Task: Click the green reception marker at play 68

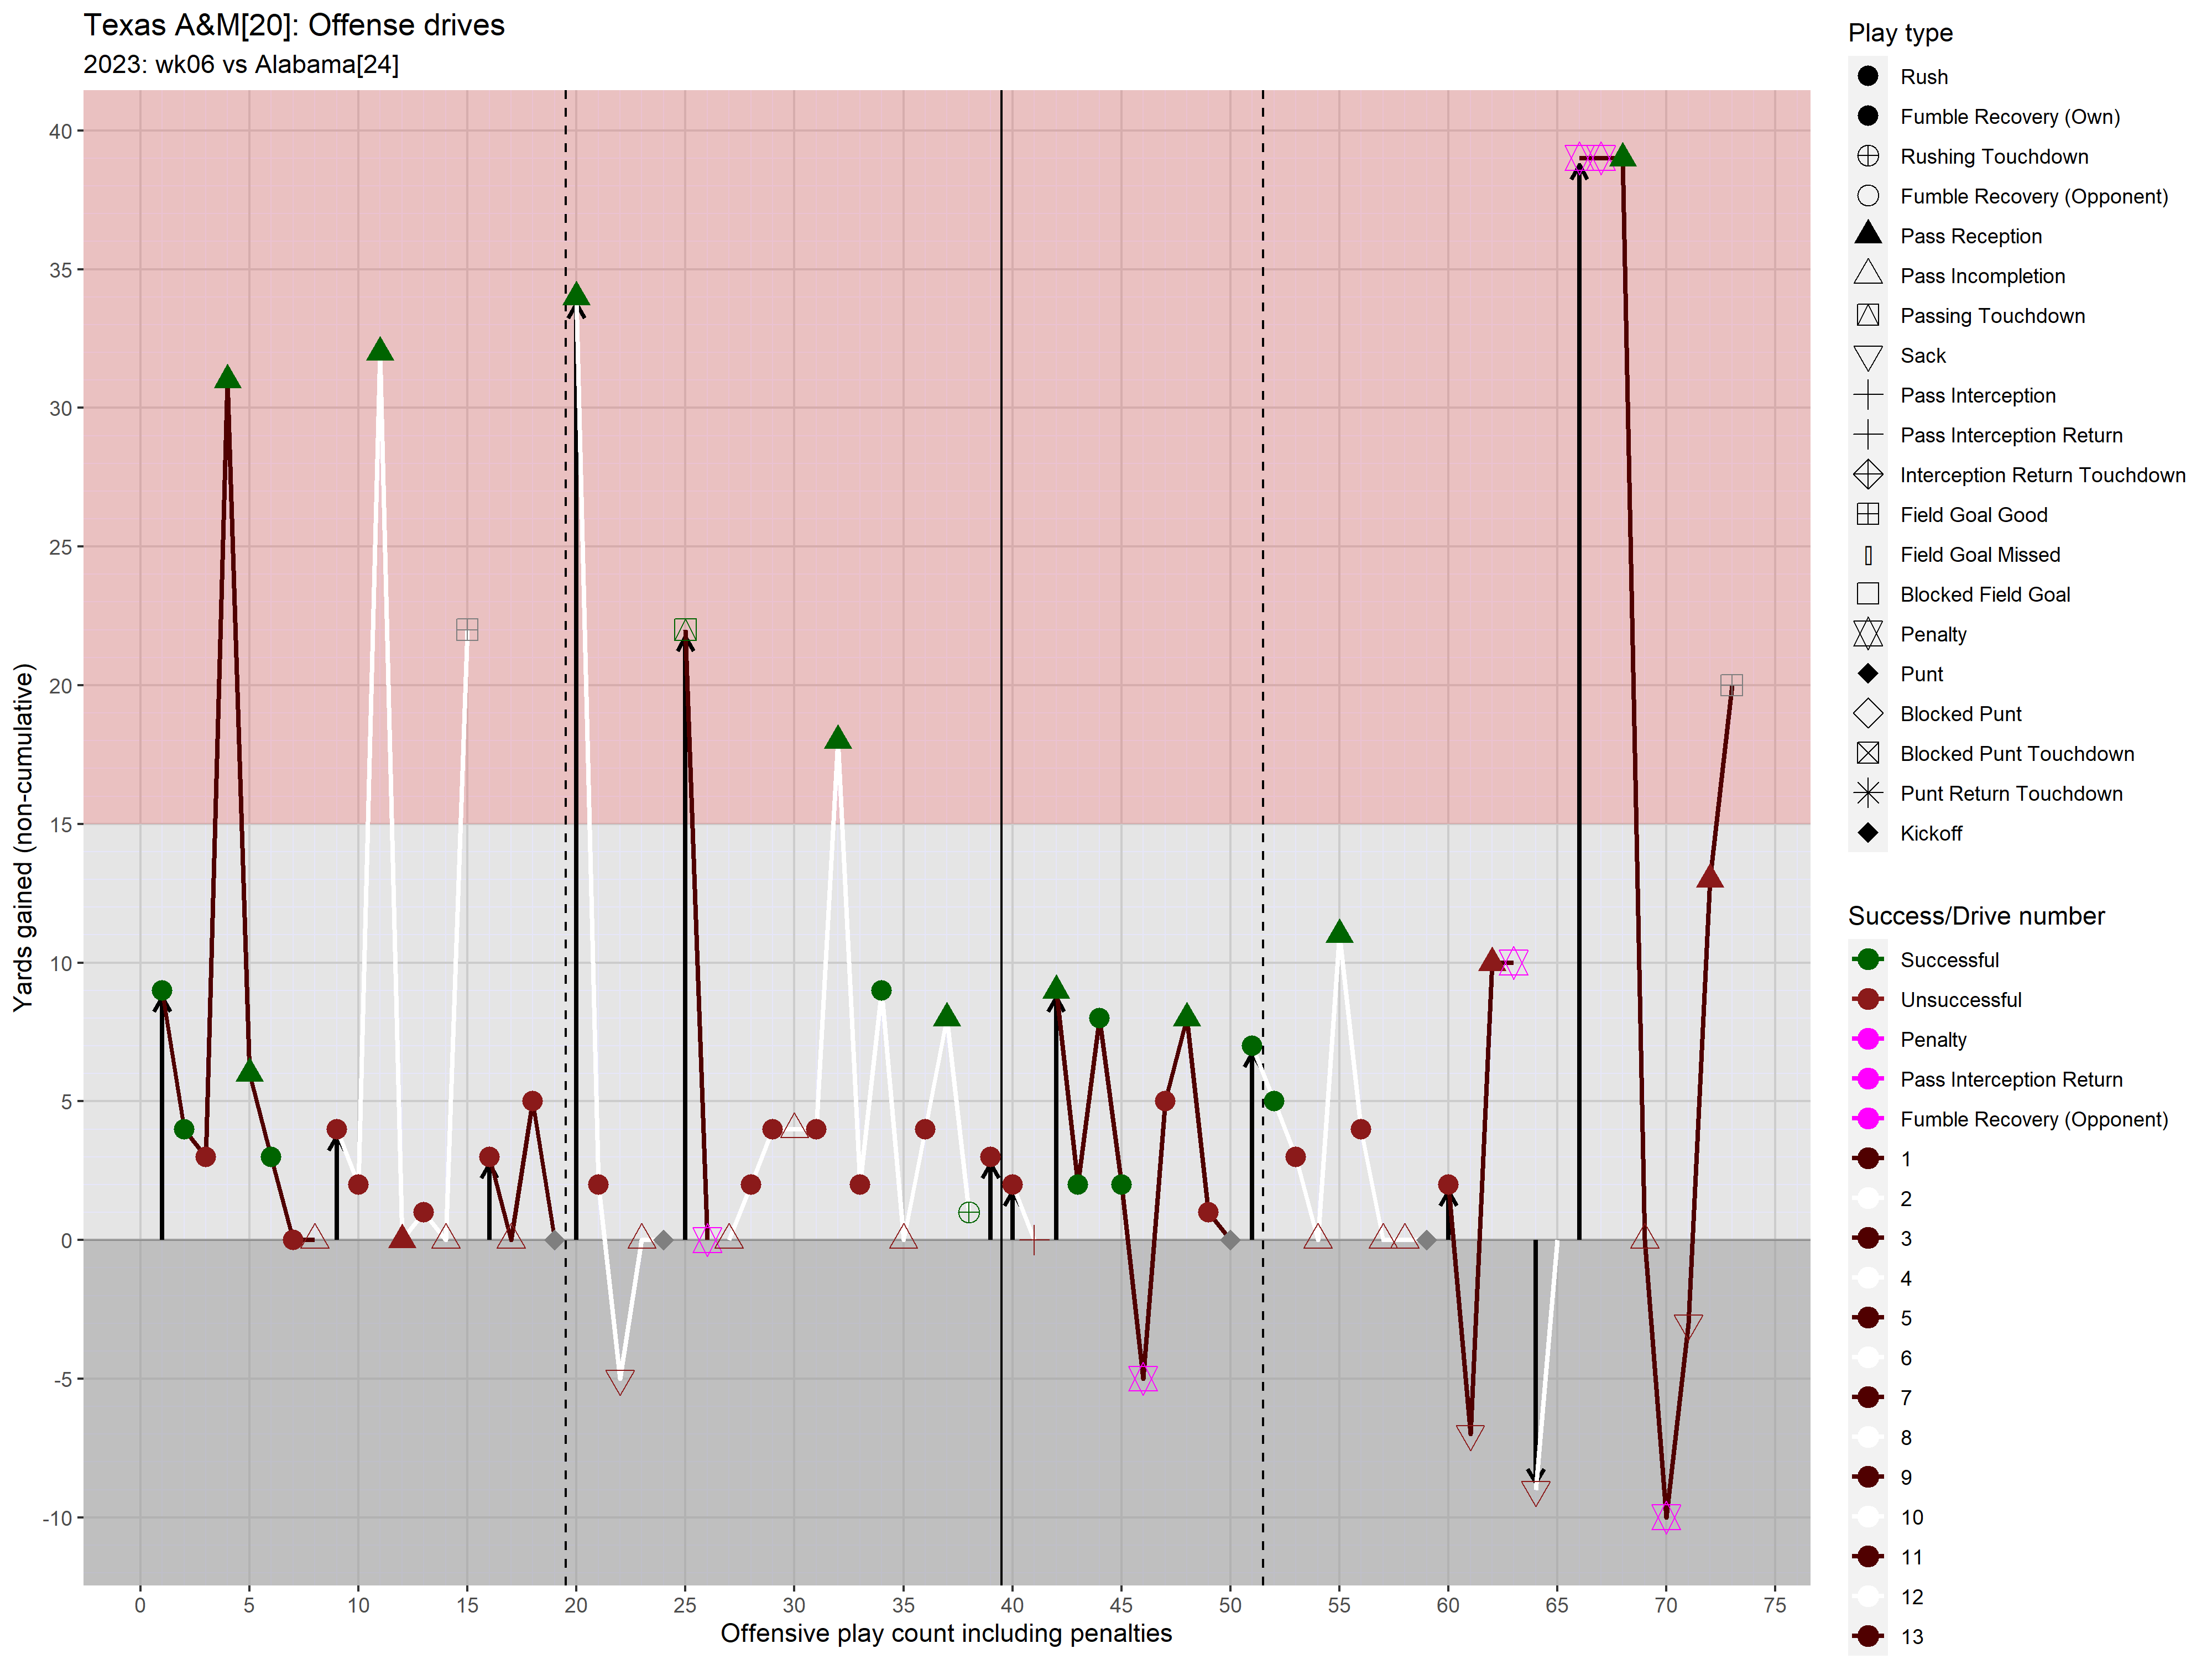Action: (x=1623, y=156)
